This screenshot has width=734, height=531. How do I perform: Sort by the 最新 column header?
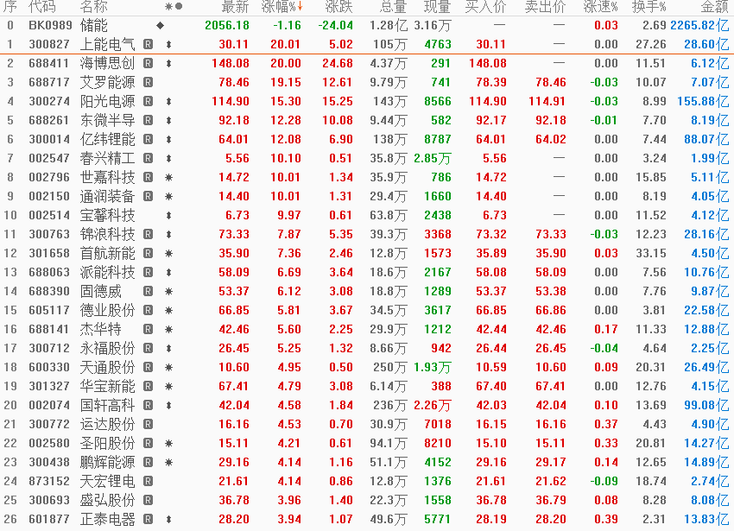(235, 7)
